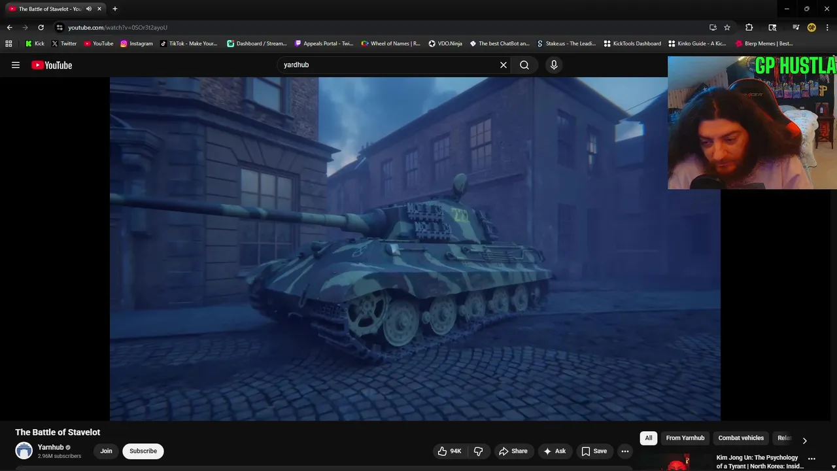
Task: Go to the YouTube home logo
Action: click(52, 65)
